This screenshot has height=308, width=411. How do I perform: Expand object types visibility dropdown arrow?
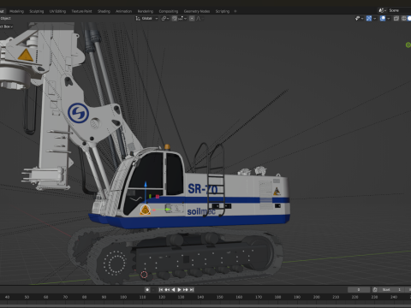click(362, 18)
